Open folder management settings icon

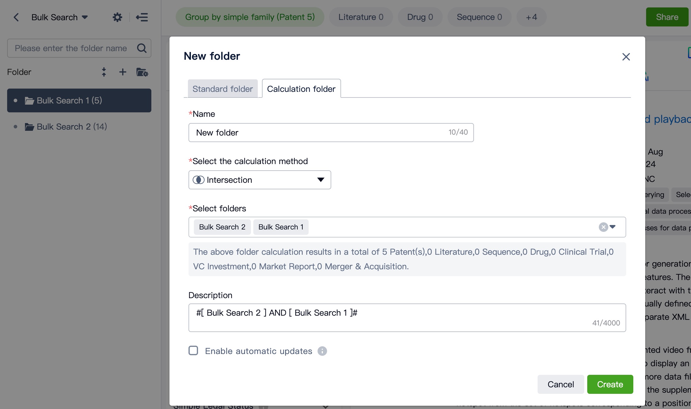(142, 72)
